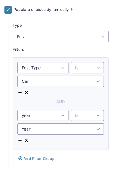Screen dimensions: 113x169
Task: Open the Type dropdown showing Post
Action: [x=60, y=37]
